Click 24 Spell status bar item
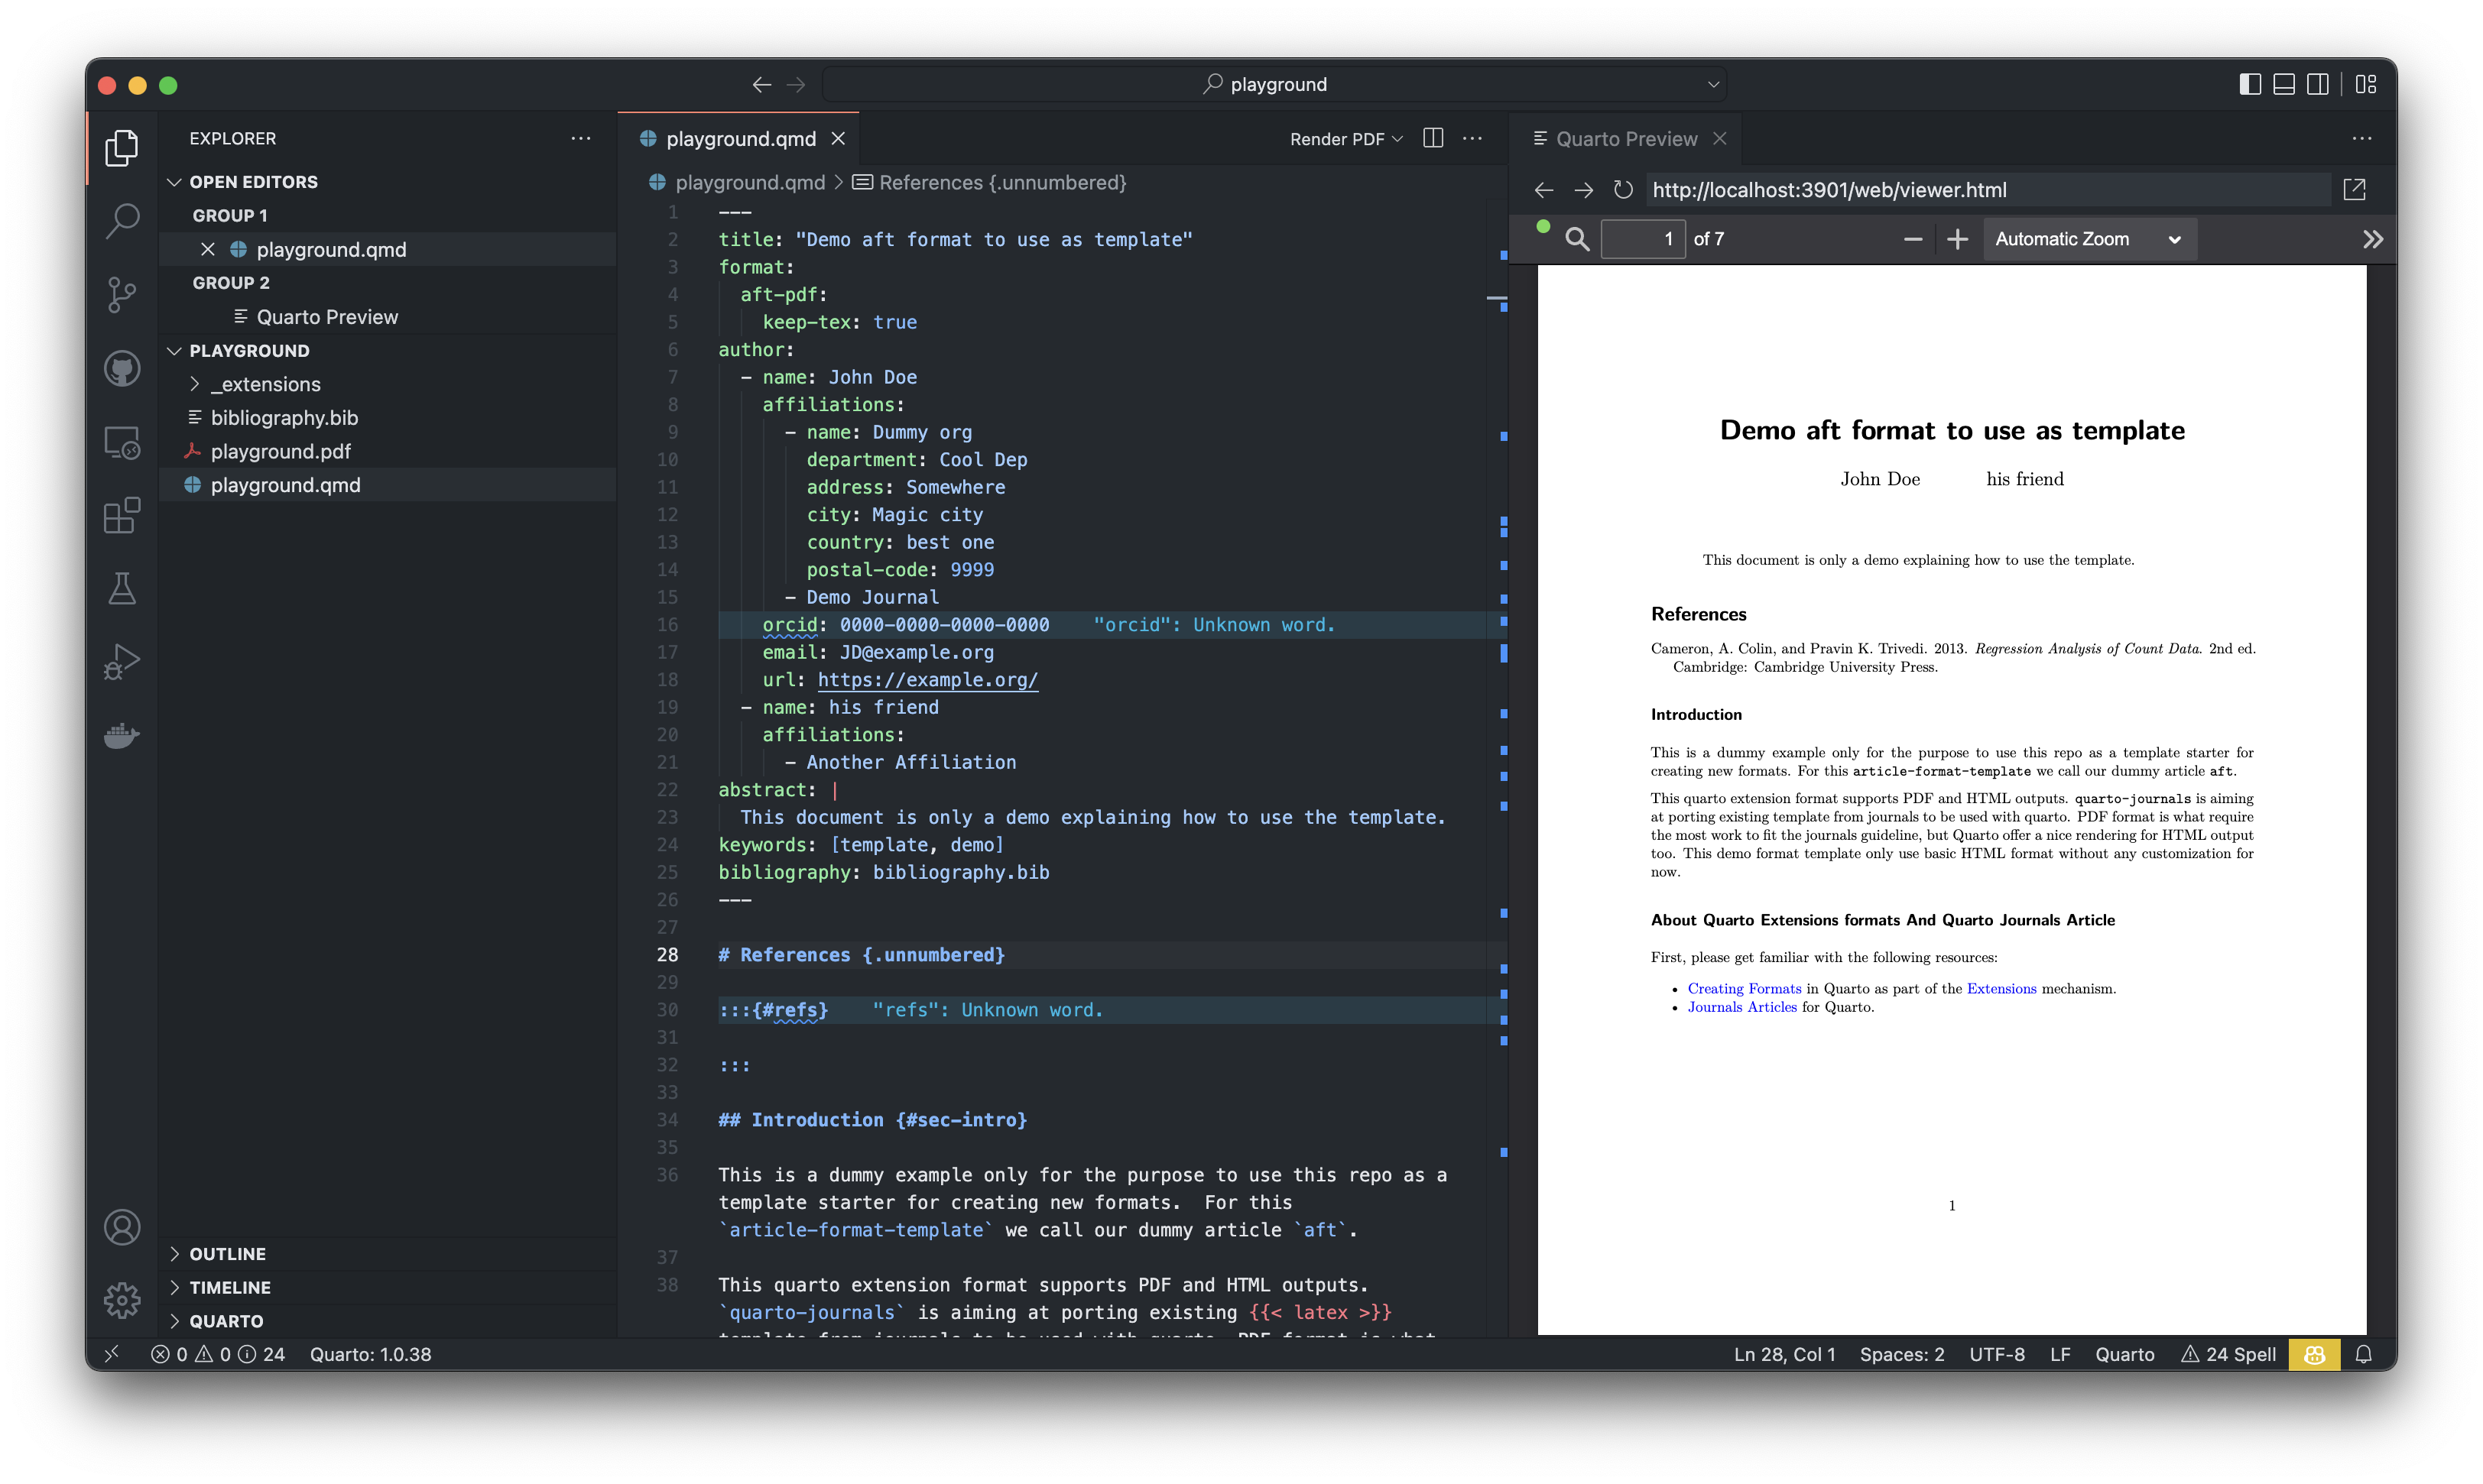Screen dimensions: 2483x1484 (2228, 1354)
